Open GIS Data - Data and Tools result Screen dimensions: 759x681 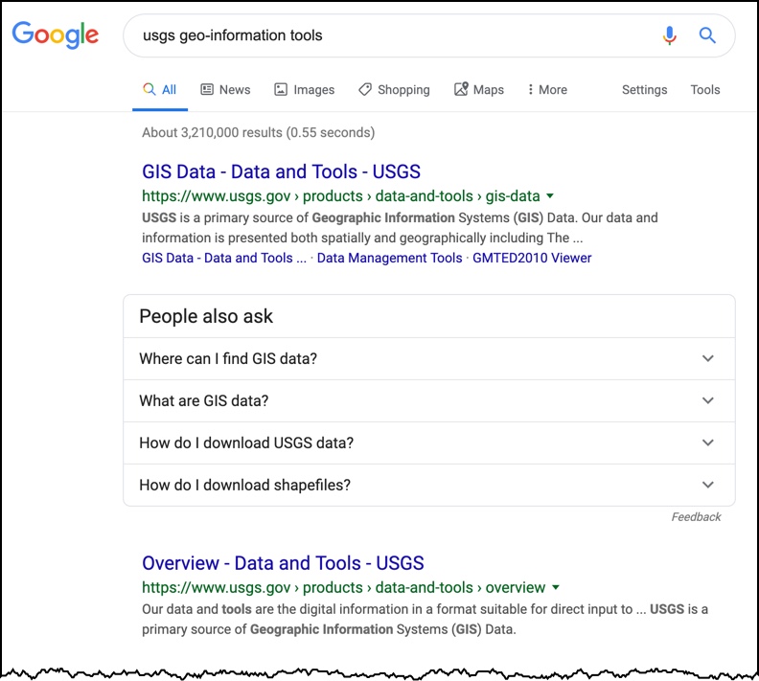click(x=281, y=171)
